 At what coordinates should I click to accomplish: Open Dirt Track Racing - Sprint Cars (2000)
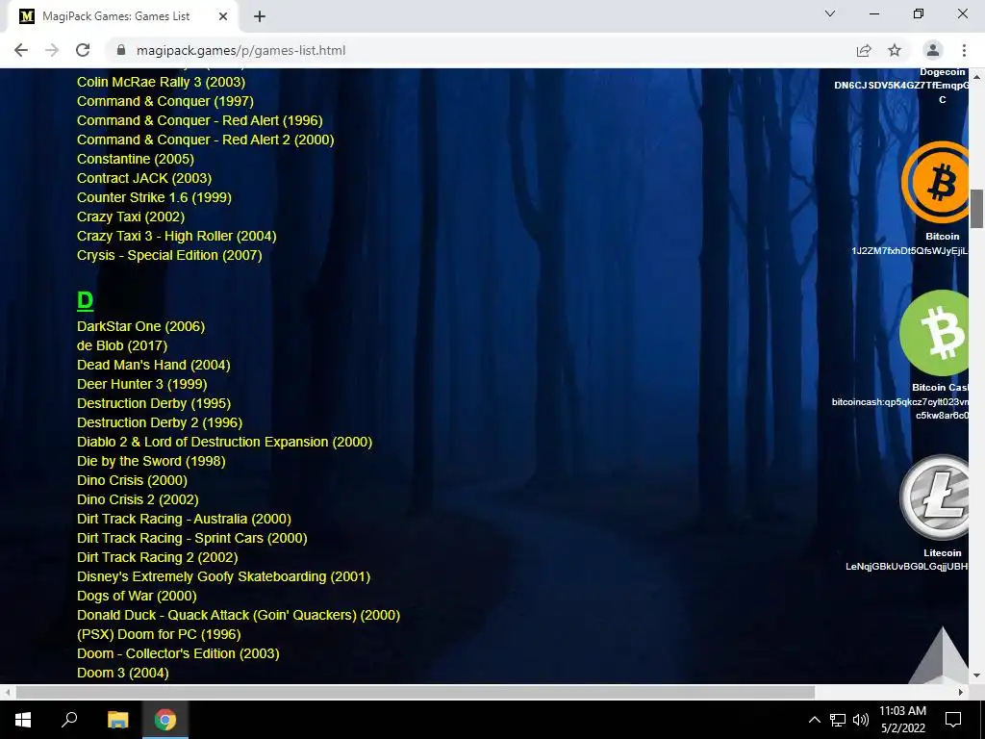tap(192, 539)
